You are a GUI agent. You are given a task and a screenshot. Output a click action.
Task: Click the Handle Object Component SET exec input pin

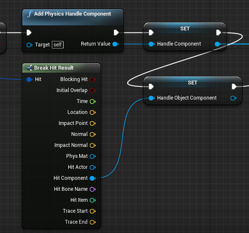click(151, 87)
